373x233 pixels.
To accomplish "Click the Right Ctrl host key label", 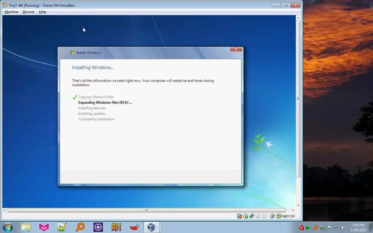I will [288, 216].
